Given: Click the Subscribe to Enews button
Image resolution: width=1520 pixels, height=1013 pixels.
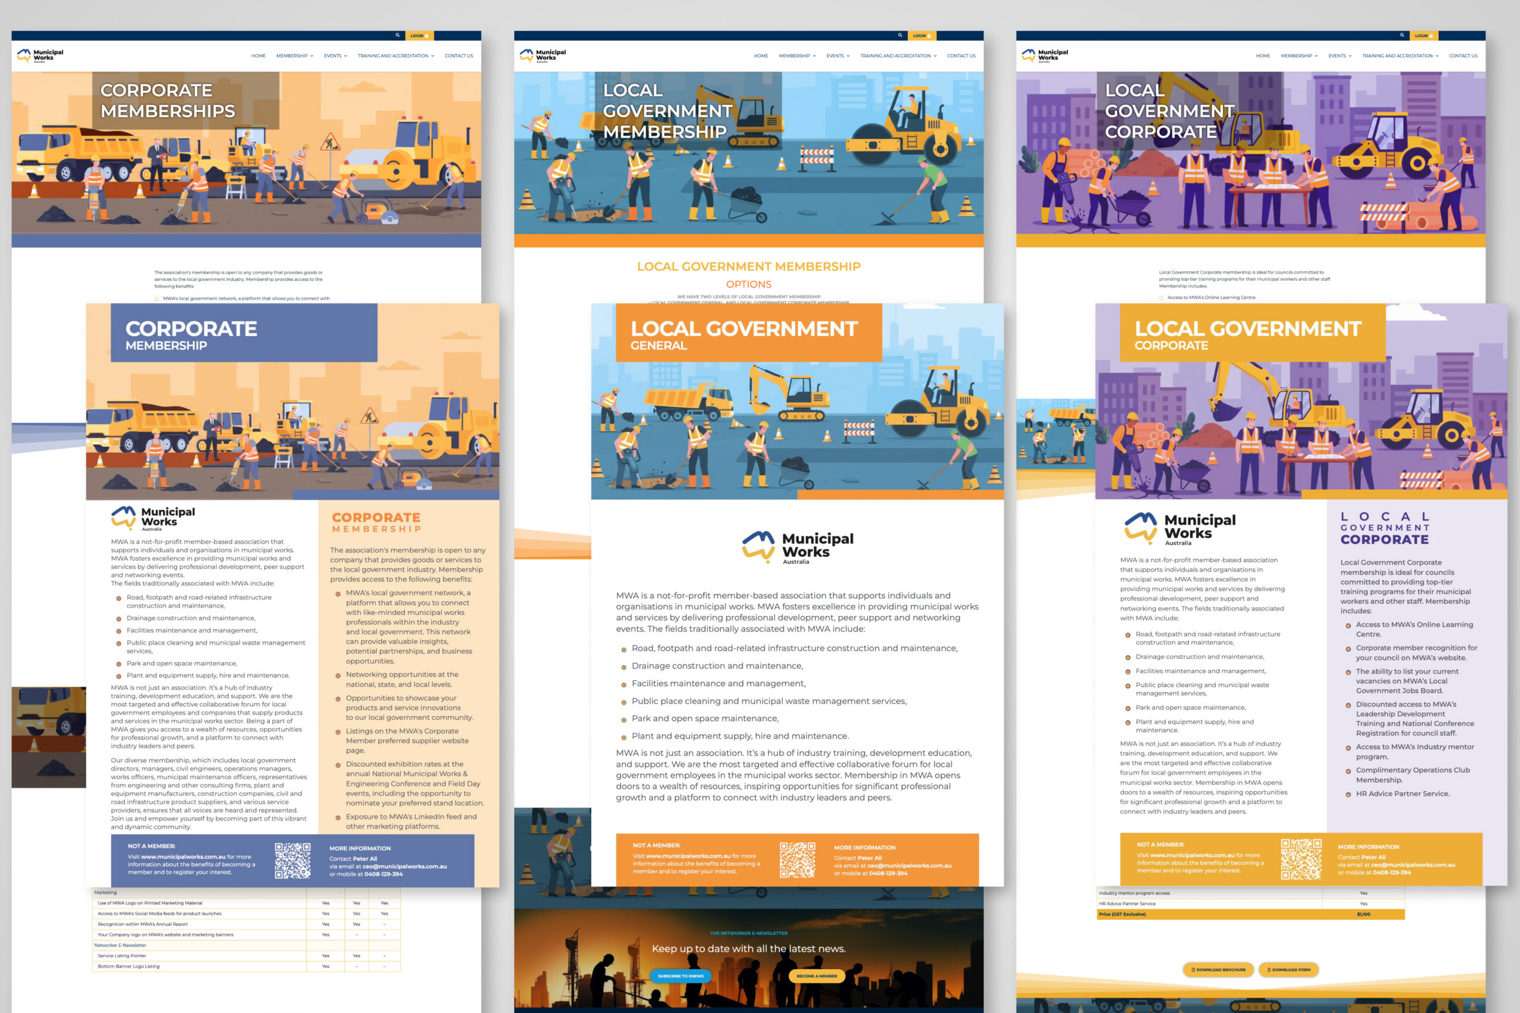Looking at the screenshot, I should pyautogui.click(x=680, y=976).
